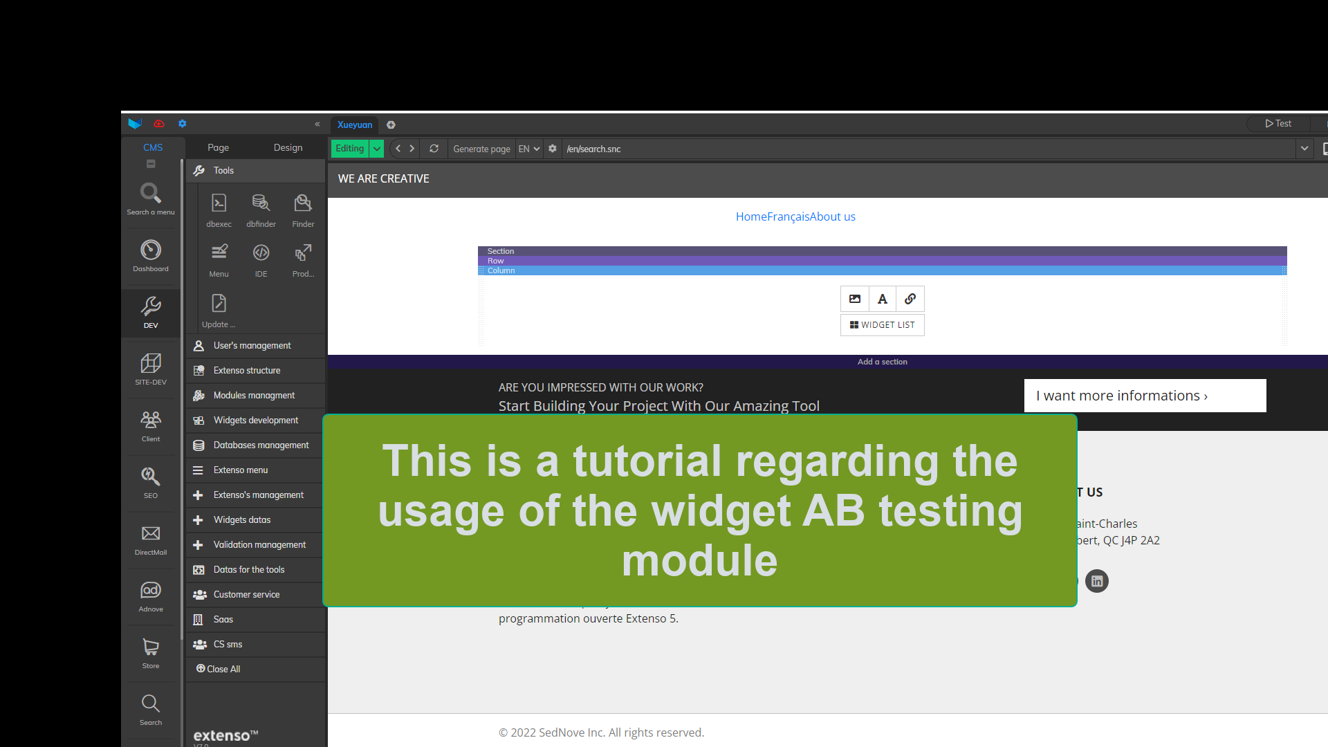Collapse the CMS minus toggle
Viewport: 1328px width, 747px height.
[x=151, y=164]
